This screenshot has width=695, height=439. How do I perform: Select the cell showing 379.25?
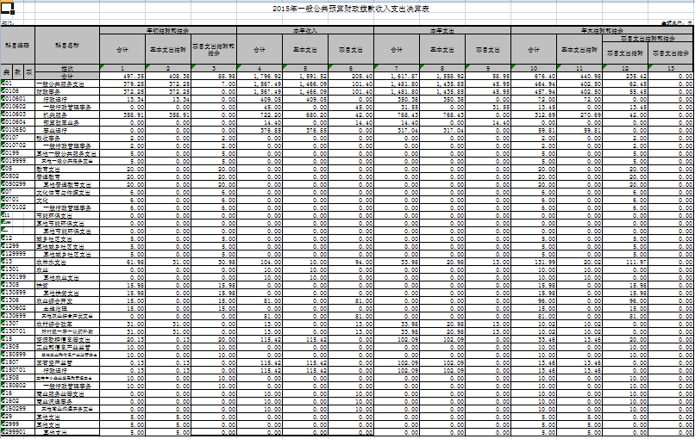122,83
